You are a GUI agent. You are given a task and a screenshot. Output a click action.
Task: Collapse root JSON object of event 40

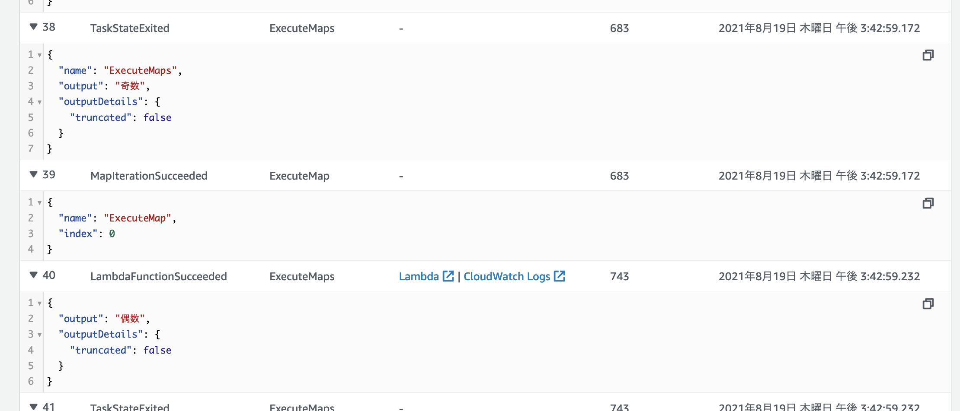(39, 303)
